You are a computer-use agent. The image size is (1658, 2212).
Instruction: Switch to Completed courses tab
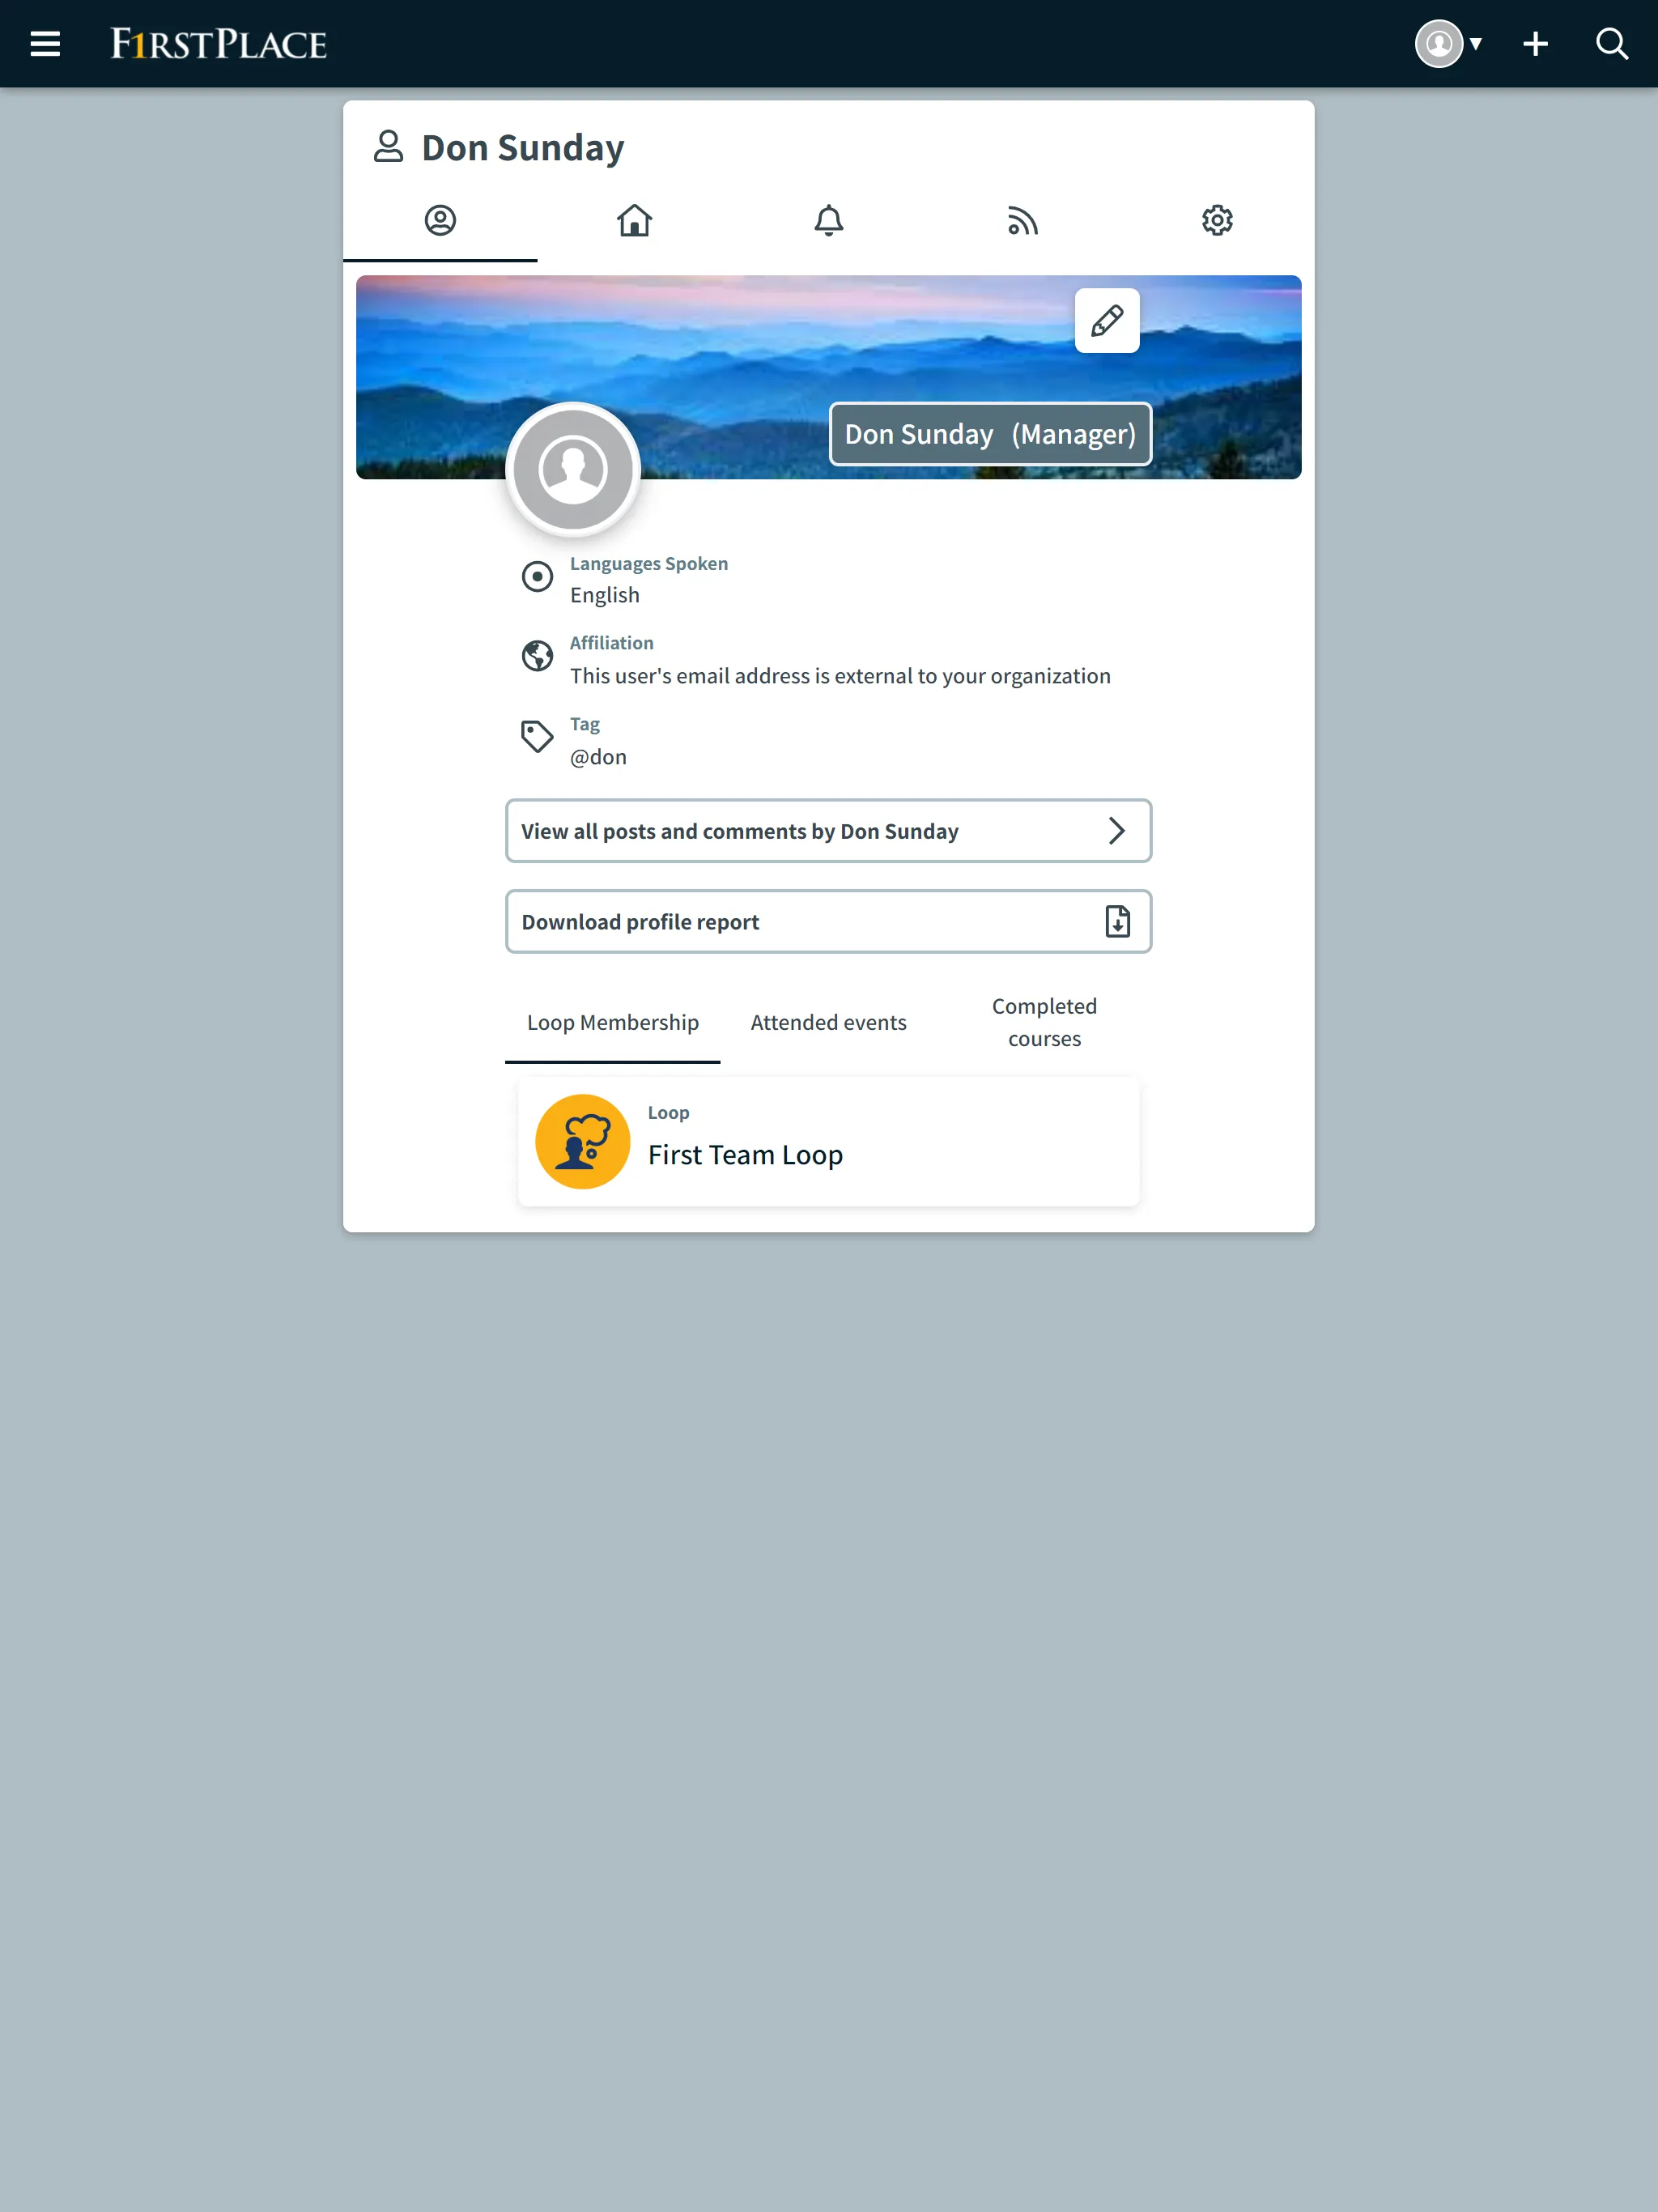pyautogui.click(x=1044, y=1021)
